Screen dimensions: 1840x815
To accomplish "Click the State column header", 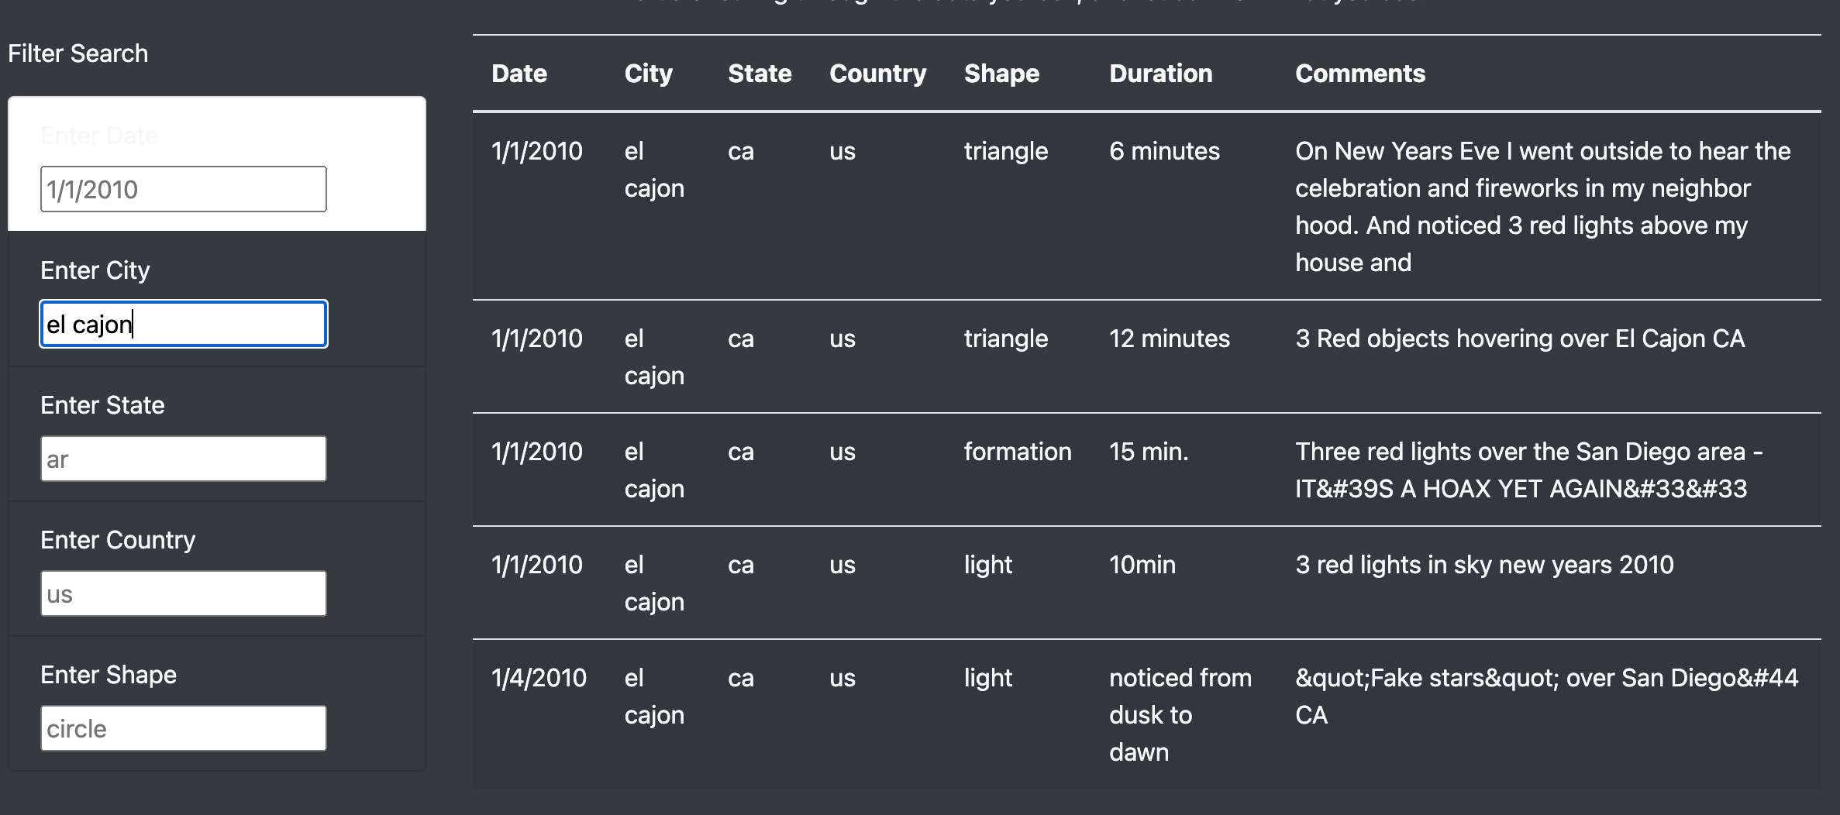I will 760,73.
